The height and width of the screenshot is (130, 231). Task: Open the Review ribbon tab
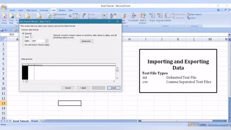62,10
